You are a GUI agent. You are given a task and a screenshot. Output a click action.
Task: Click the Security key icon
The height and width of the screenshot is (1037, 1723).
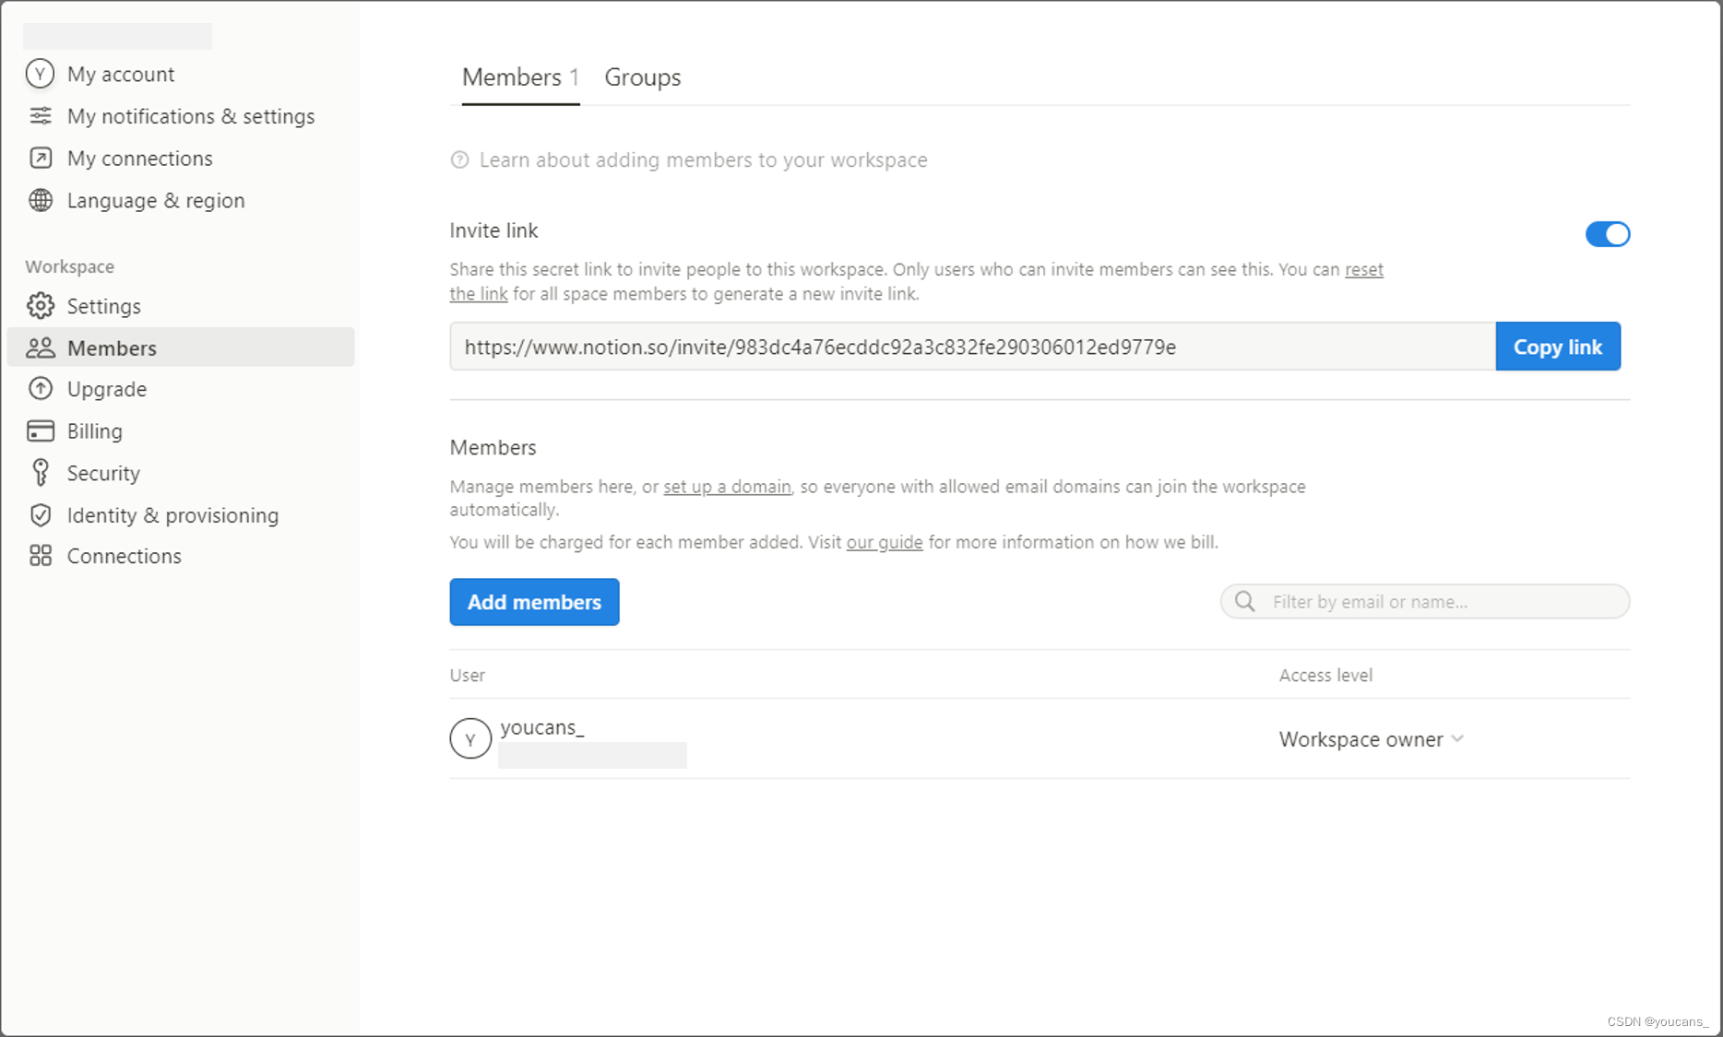40,473
